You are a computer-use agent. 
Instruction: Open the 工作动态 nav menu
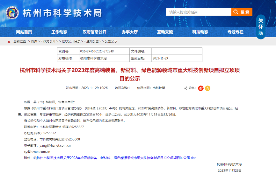point(59,32)
